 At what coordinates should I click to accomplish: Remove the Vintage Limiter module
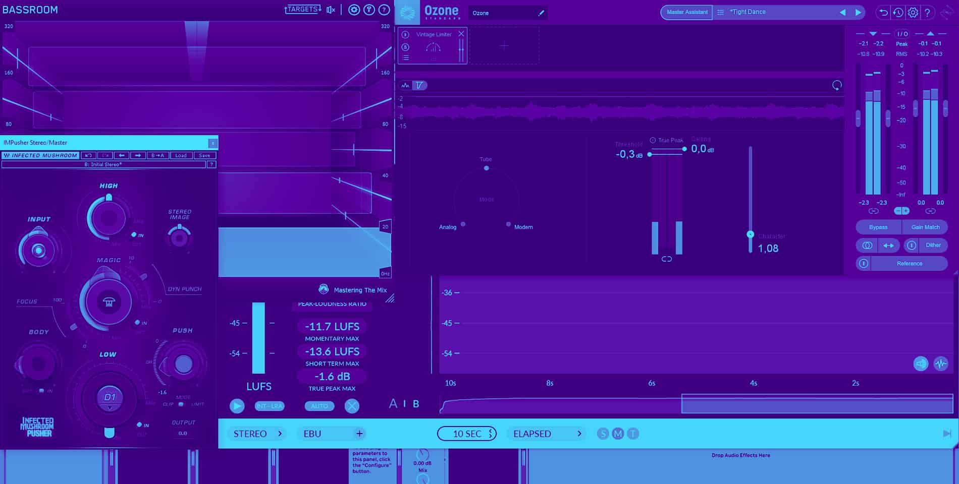point(461,34)
